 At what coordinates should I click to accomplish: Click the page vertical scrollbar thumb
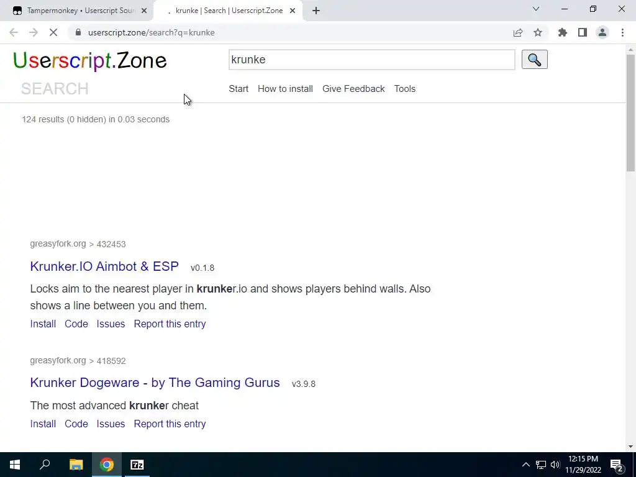click(630, 113)
